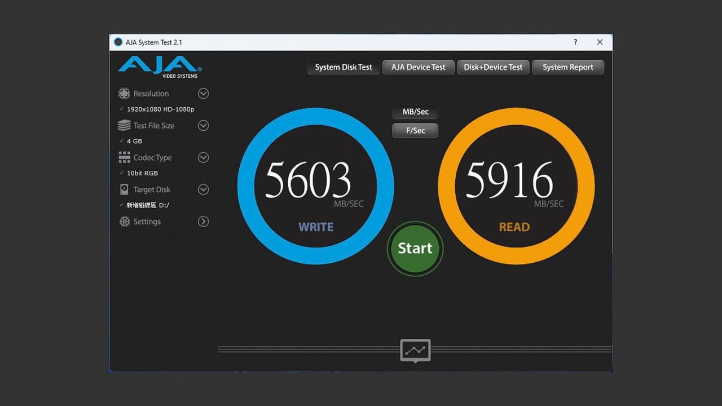Expand the Test File Size dropdown arrow
The height and width of the screenshot is (406, 722).
pos(204,126)
